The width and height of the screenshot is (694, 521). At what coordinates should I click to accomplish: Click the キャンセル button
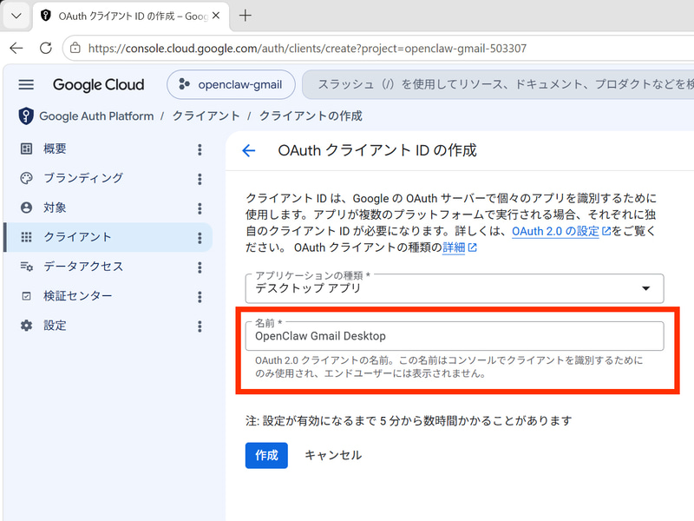point(333,455)
